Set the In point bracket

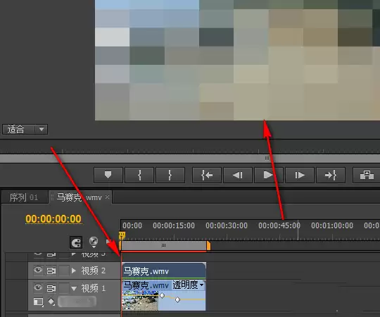click(139, 175)
